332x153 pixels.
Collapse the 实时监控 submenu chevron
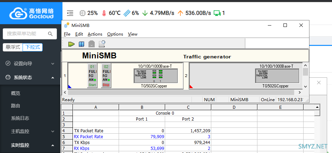(x=53, y=145)
